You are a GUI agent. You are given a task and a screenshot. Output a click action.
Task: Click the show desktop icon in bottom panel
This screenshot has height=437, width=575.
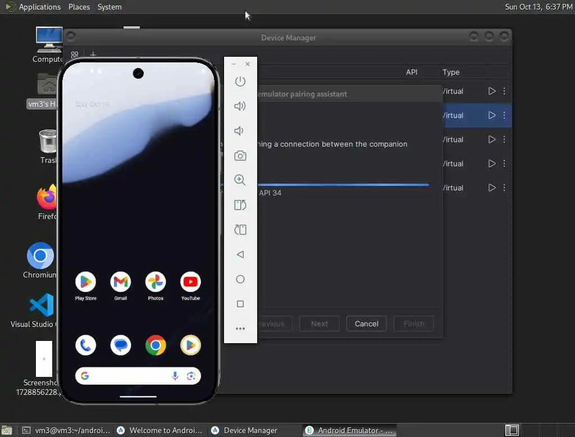7,430
